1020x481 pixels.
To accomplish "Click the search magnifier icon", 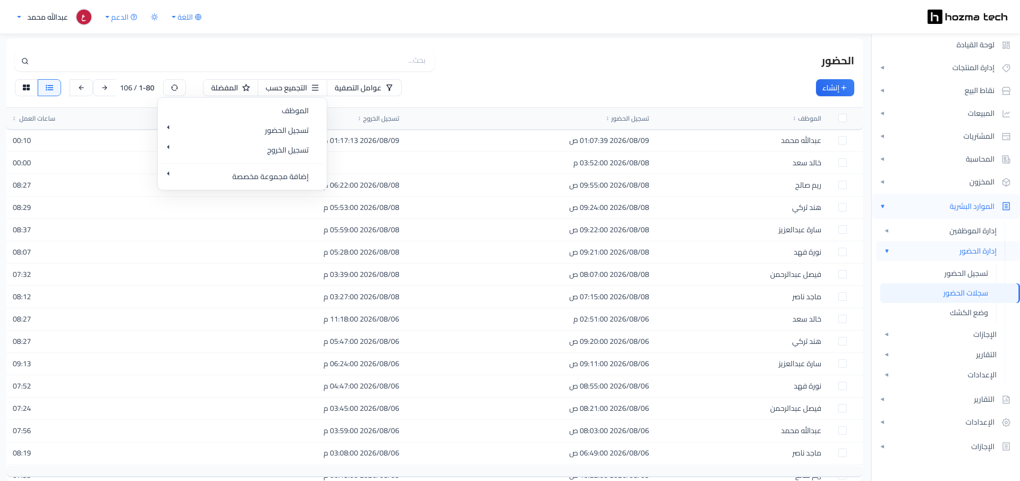I will 25,62.
